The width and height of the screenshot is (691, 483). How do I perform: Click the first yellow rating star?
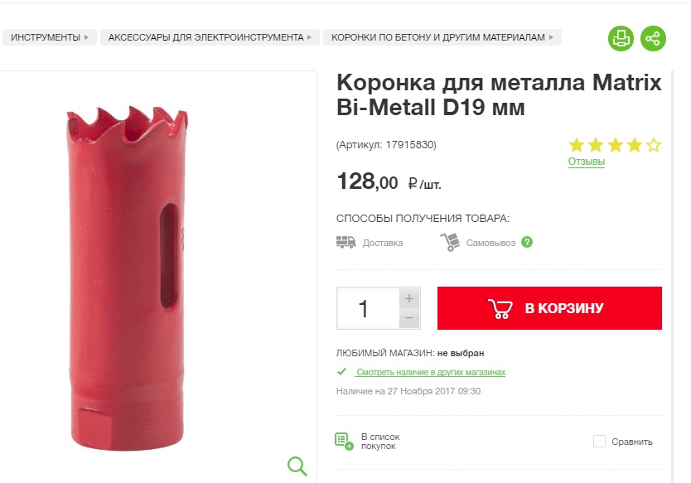(x=577, y=145)
